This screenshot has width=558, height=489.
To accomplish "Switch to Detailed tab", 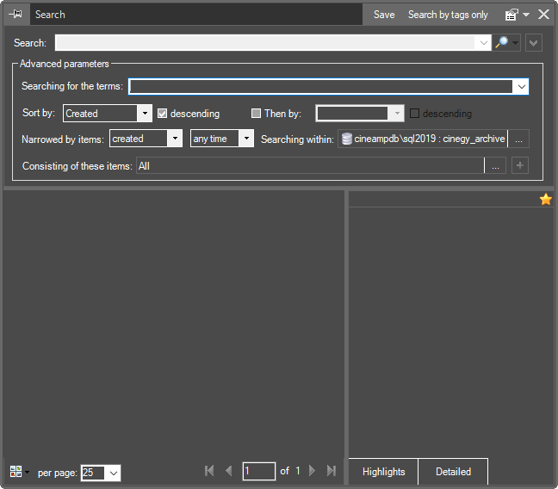I will point(453,472).
